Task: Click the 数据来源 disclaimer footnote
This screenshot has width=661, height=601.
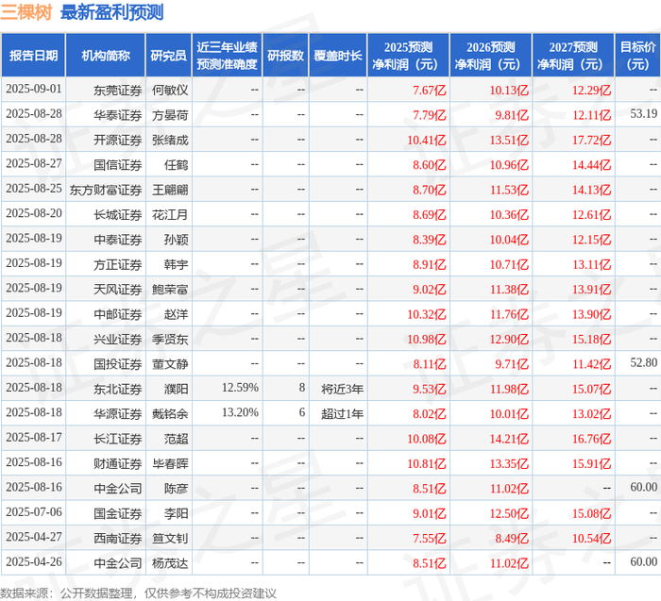Action: click(x=138, y=593)
